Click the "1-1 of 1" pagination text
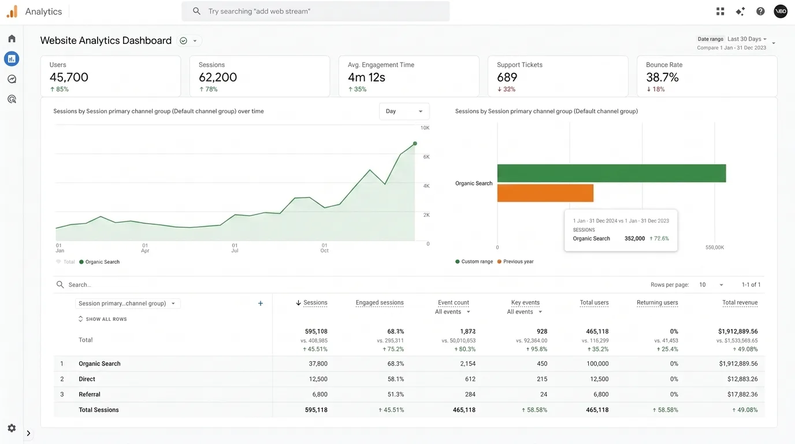Viewport: 795px width, 444px height. click(x=751, y=285)
